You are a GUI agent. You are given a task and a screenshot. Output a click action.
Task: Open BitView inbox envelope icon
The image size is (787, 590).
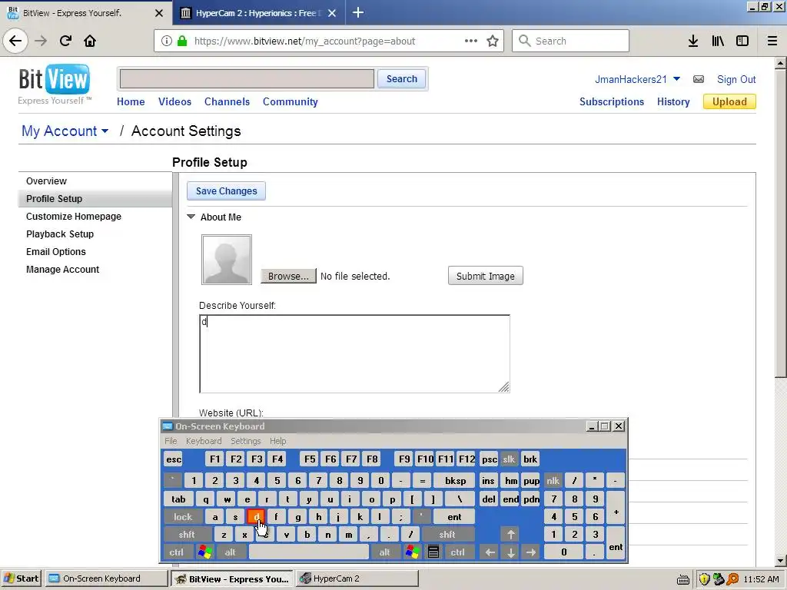698,79
